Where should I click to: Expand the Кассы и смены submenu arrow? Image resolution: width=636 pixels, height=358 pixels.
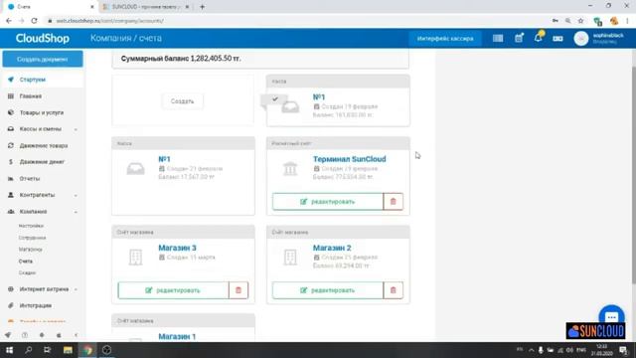(x=76, y=129)
